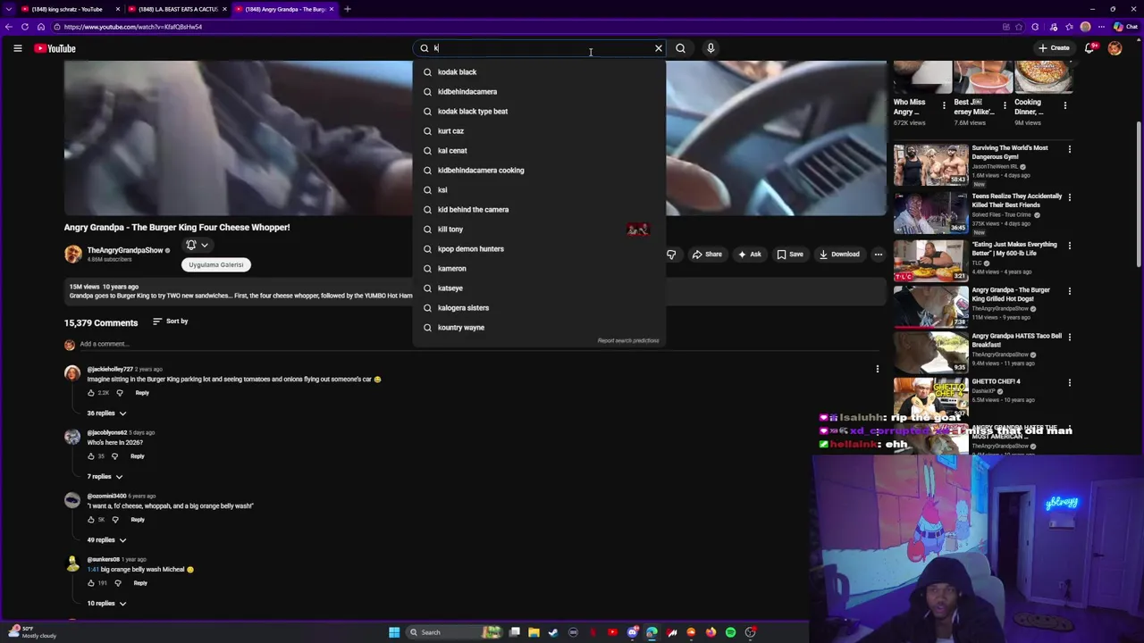Open options for 'Burger King Grilled Hot Dogs' video
This screenshot has width=1144, height=643.
pyautogui.click(x=1070, y=291)
